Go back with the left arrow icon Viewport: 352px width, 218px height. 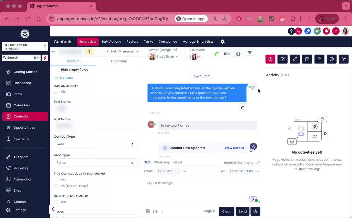(x=54, y=51)
